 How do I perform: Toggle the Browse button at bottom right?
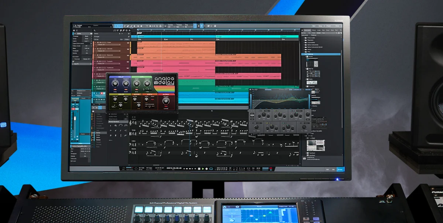click(x=340, y=170)
